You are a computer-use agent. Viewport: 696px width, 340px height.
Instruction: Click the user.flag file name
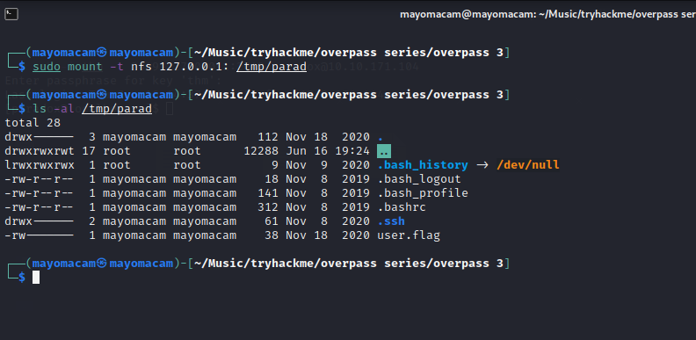click(409, 235)
